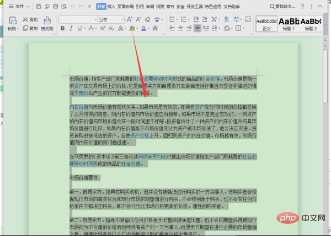Toggle italic text formatting
Viewport: 331px width, 236px height.
tap(72, 28)
